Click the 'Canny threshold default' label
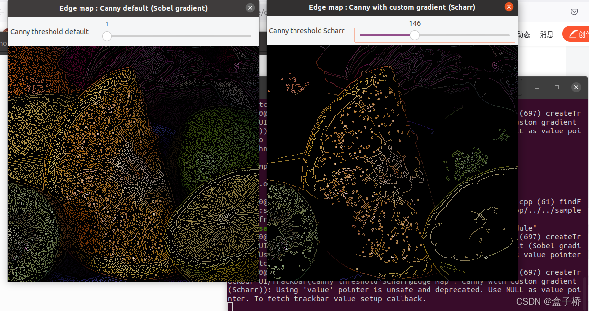The width and height of the screenshot is (589, 311). [50, 32]
